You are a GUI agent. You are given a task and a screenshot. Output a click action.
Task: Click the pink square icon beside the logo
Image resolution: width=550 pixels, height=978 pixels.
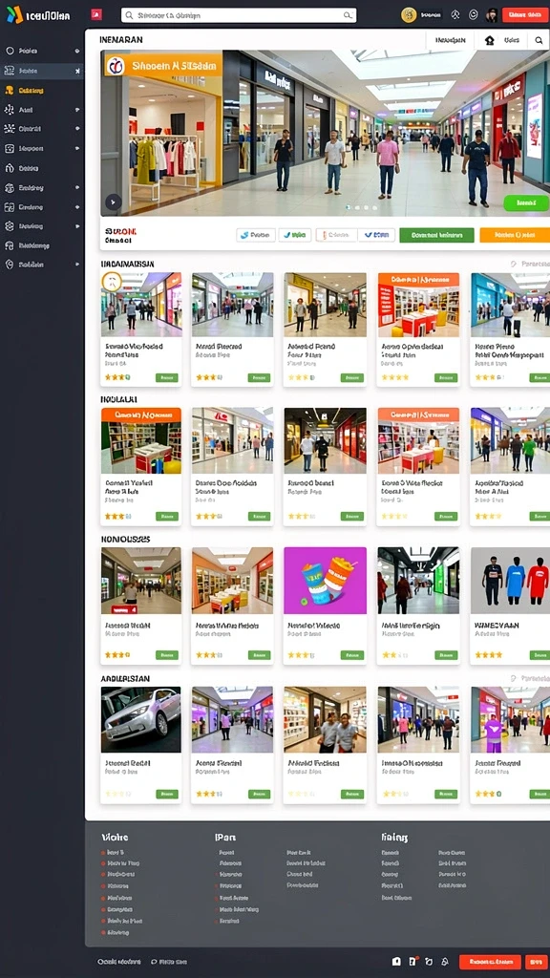pyautogui.click(x=96, y=14)
